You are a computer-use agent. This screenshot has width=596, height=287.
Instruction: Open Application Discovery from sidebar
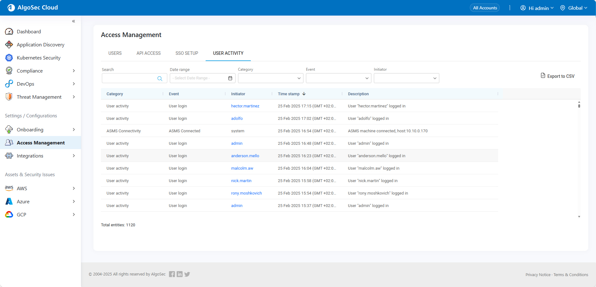pyautogui.click(x=41, y=45)
